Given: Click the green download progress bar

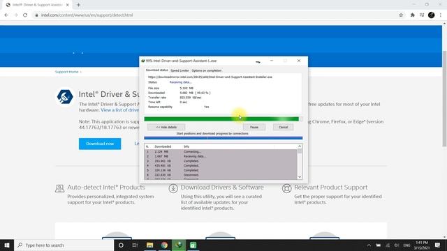Looking at the screenshot, I should click(223, 119).
